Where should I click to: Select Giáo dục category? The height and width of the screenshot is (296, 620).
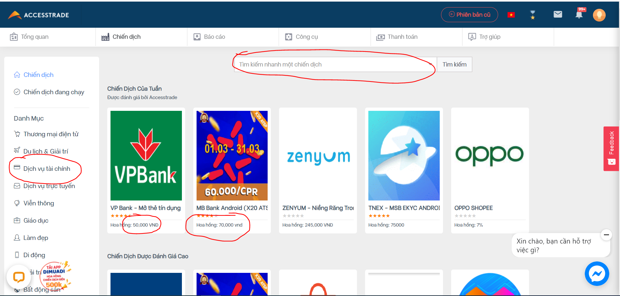[36, 220]
